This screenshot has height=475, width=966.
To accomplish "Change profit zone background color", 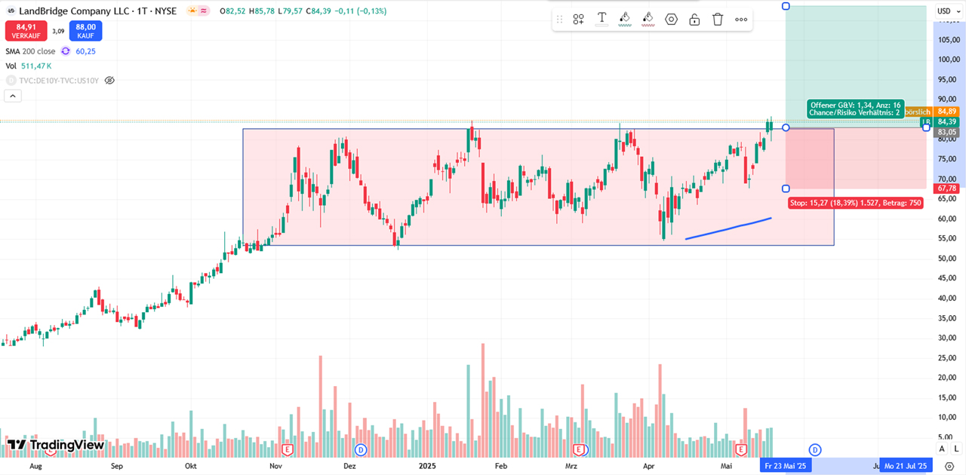I will pos(625,19).
